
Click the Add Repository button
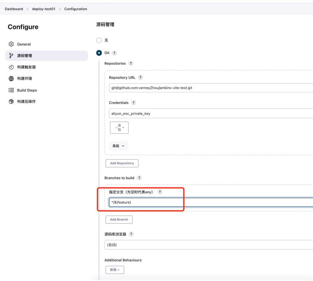(122, 163)
